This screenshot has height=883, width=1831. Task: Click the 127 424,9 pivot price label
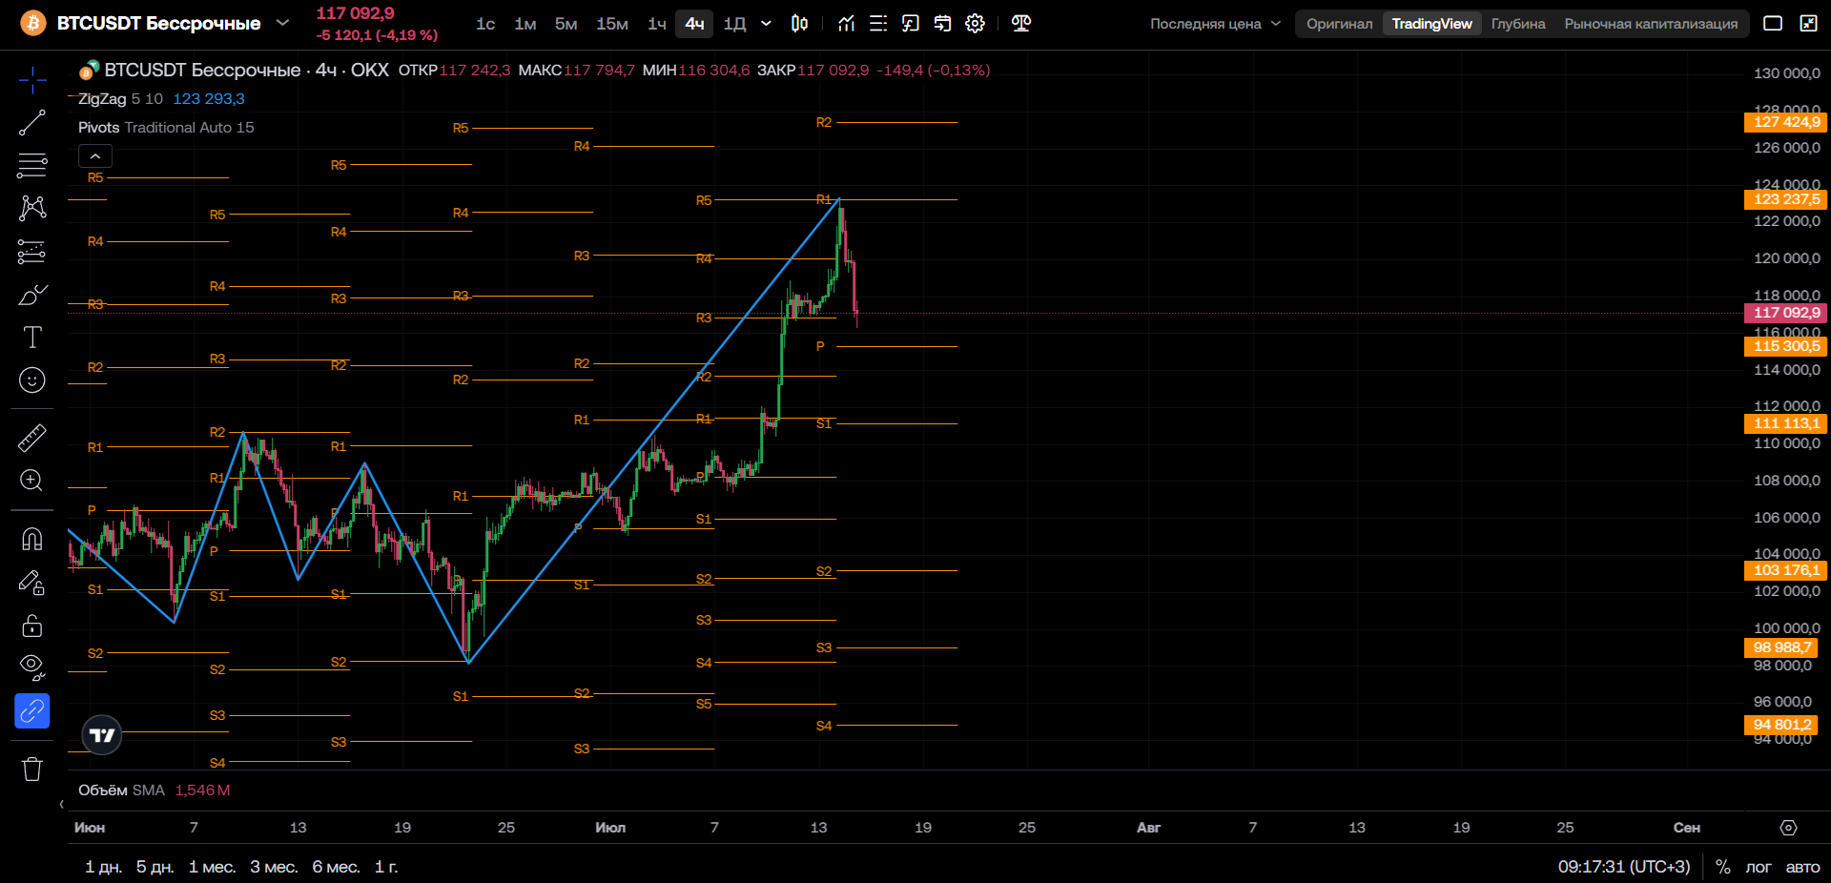coord(1786,122)
